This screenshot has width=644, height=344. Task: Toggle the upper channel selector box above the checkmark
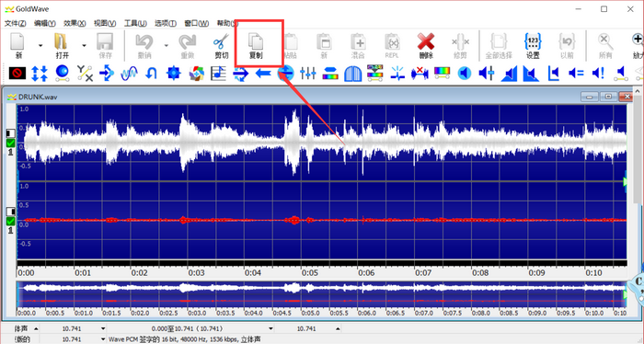click(x=11, y=133)
